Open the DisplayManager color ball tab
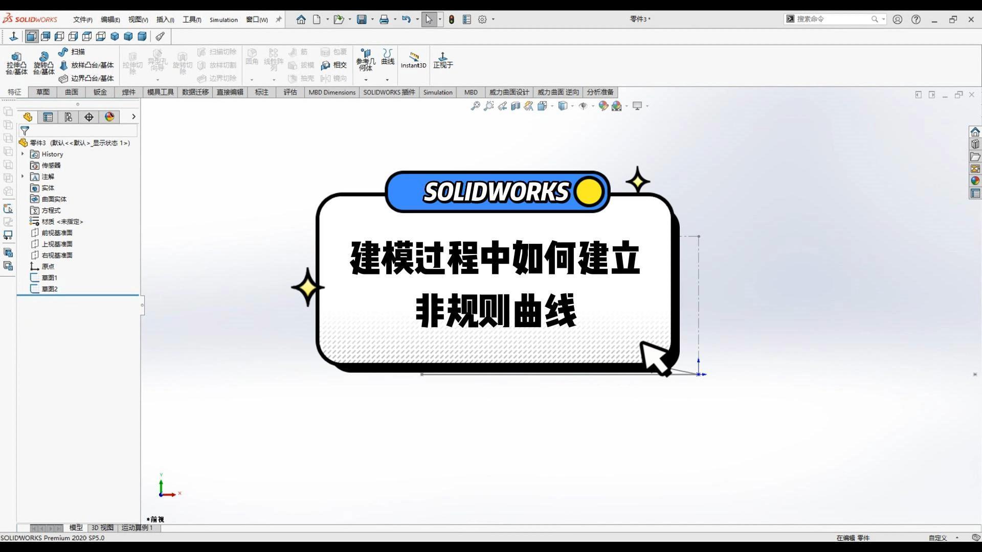The width and height of the screenshot is (982, 552). [x=109, y=117]
